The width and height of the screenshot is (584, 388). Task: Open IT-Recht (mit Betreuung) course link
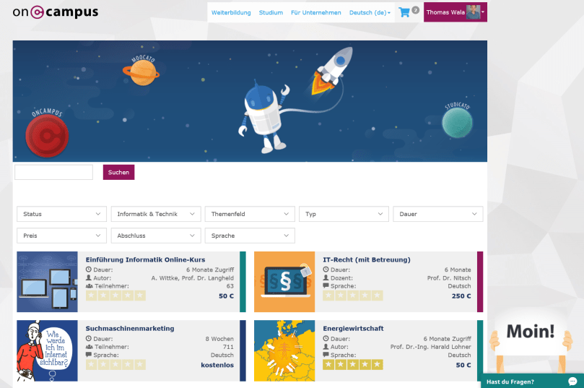tap(367, 260)
